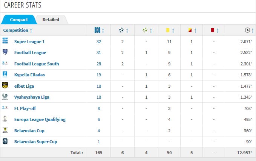Switch to the Detailed tab
Screen dimensions: 256x161
pos(51,20)
